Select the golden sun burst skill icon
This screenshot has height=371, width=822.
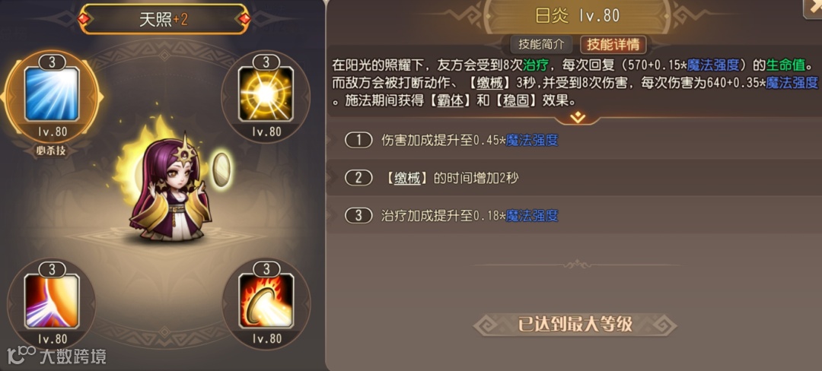266,95
